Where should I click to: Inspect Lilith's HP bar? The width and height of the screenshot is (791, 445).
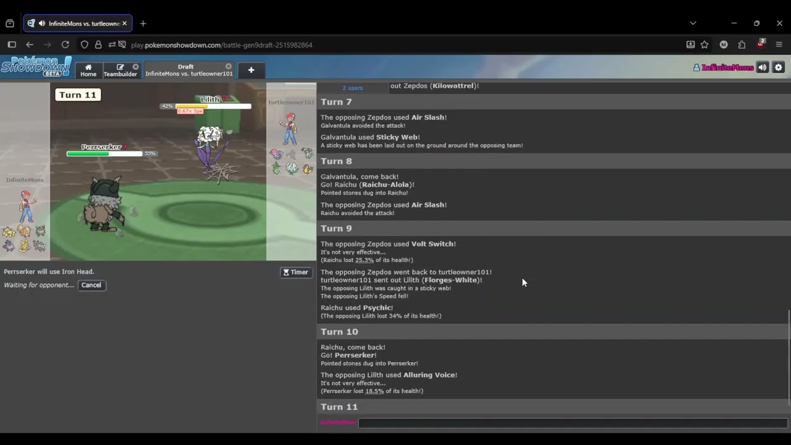pos(213,106)
